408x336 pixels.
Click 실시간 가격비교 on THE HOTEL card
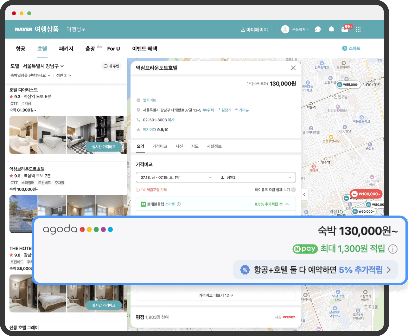104,305
